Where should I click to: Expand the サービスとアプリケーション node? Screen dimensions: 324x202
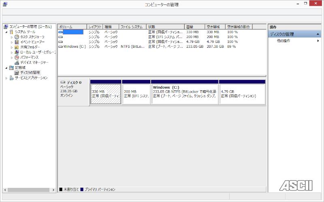[6, 78]
